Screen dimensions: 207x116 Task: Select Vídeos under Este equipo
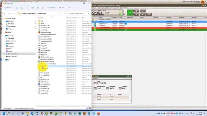point(10,51)
